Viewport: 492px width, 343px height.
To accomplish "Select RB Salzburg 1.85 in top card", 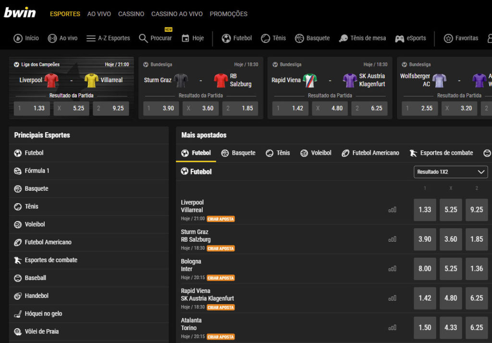I will pos(240,108).
